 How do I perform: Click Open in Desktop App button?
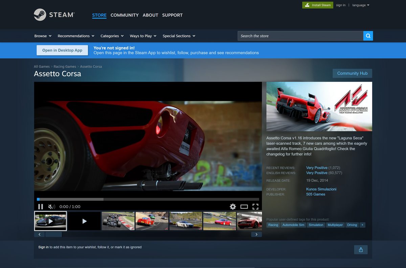tap(62, 50)
